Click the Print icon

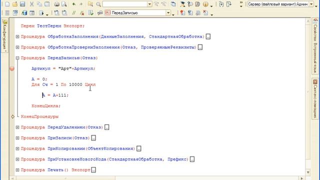point(56,4)
